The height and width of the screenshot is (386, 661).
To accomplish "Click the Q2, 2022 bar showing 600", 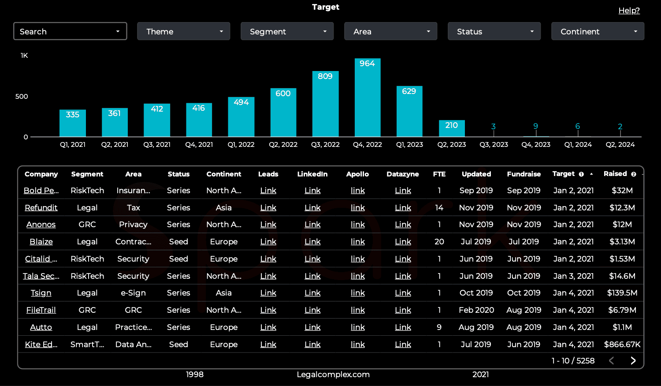I will pyautogui.click(x=283, y=112).
